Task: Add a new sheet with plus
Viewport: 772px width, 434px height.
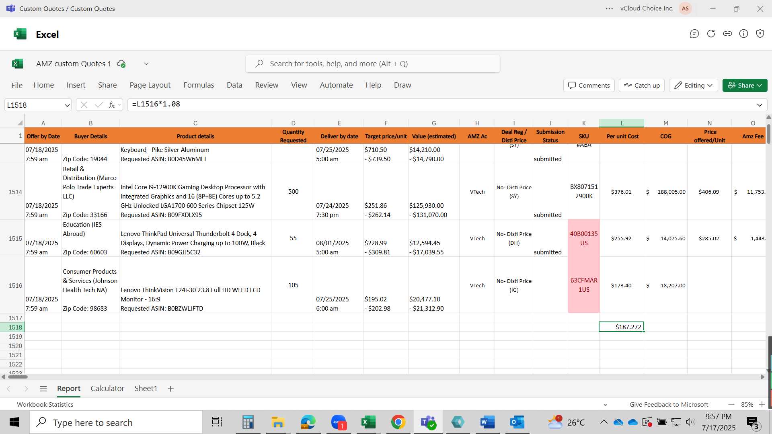Action: point(170,389)
